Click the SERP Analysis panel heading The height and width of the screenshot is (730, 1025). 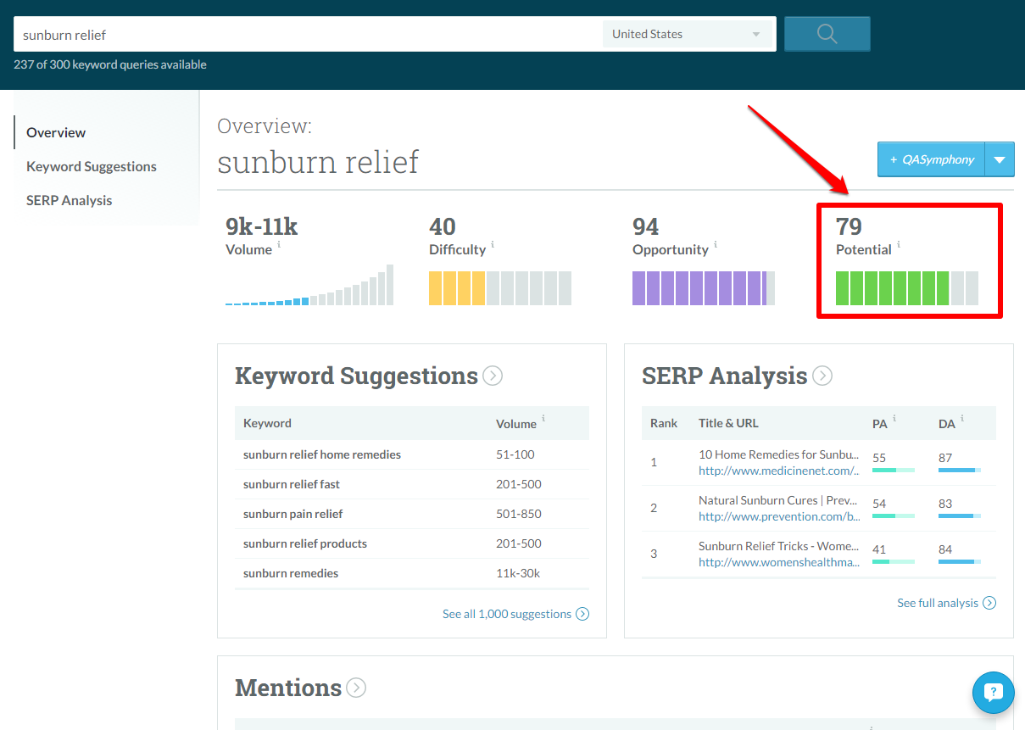click(x=724, y=376)
